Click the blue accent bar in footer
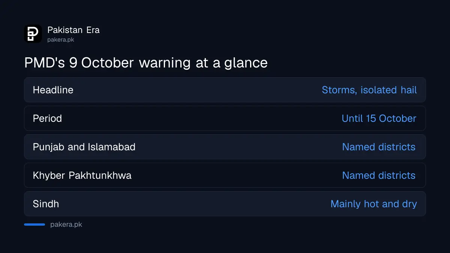450x253 pixels. (x=34, y=225)
